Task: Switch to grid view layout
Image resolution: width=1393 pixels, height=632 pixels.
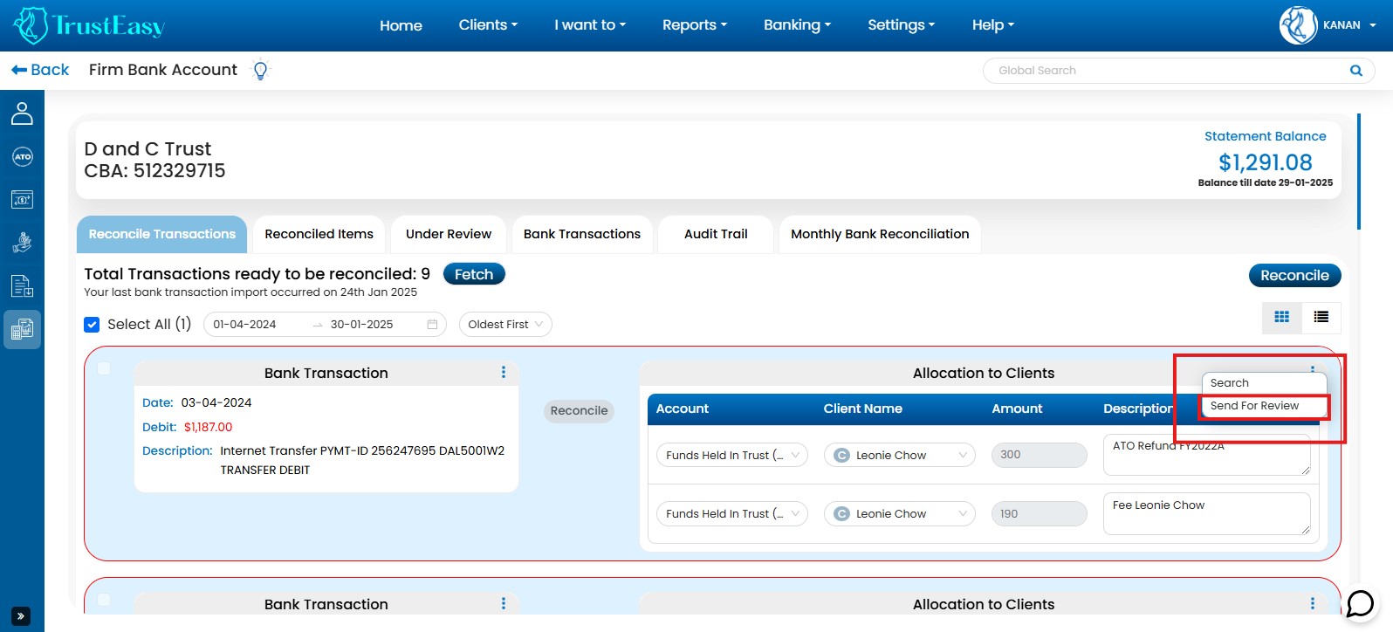Action: point(1281,318)
